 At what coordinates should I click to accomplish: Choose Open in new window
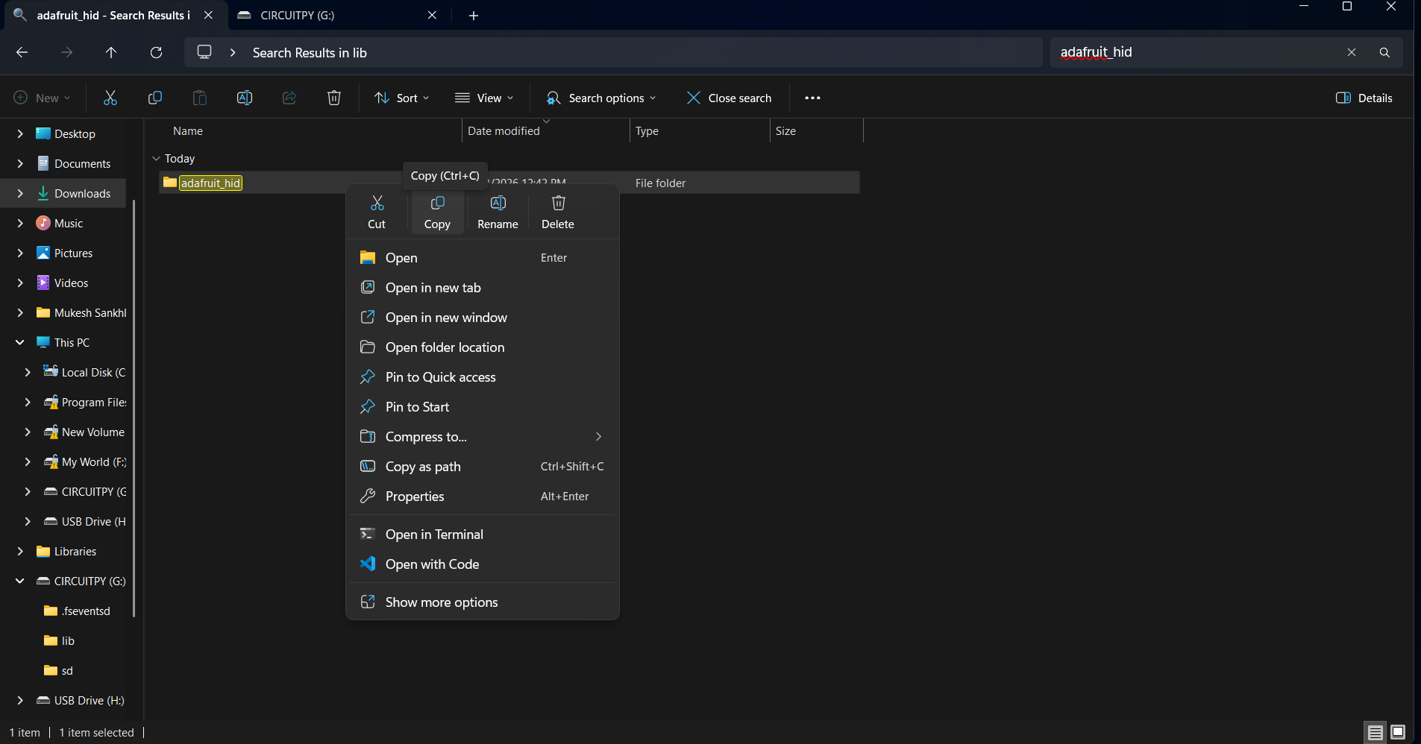483,317
